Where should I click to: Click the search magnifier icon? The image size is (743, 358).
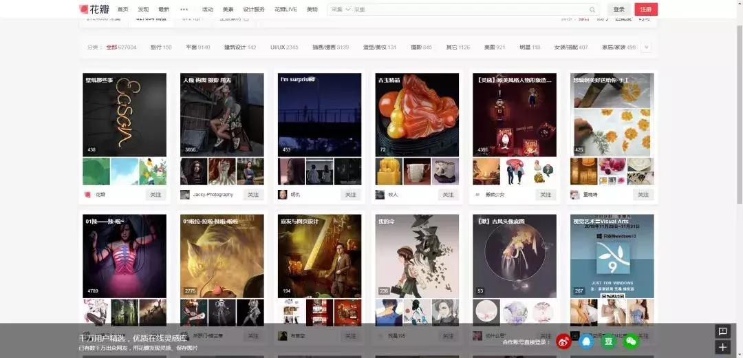tap(592, 10)
